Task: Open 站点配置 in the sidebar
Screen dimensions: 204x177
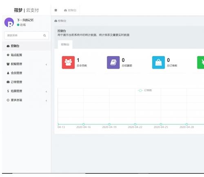Action: (27, 55)
